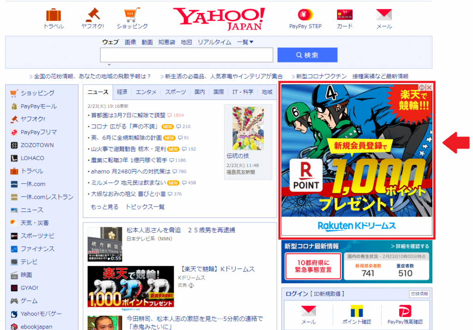Viewport: 473px width, 330px height.
Task: Open ゲーム in the sidebar
Action: tap(29, 301)
